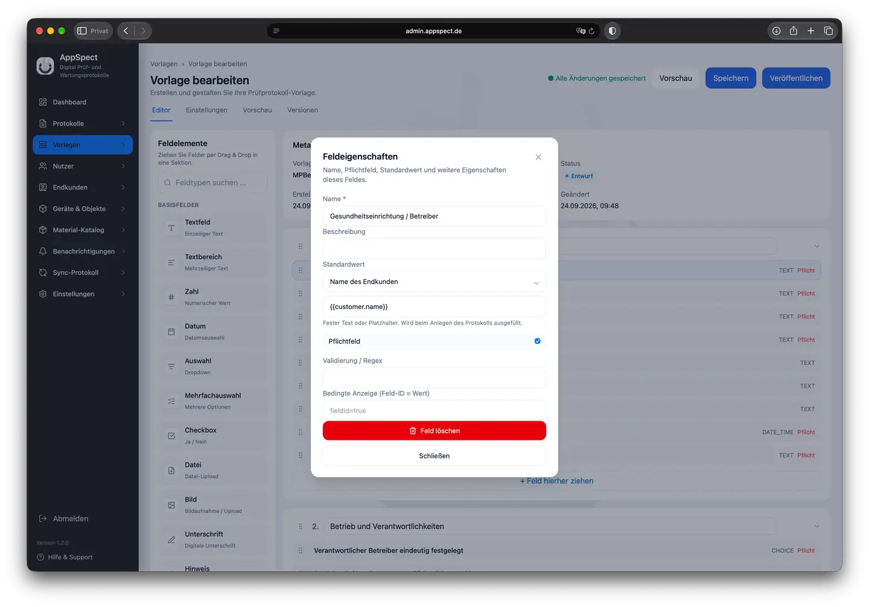
Task: Click the Beschreibung input field
Action: click(x=434, y=249)
